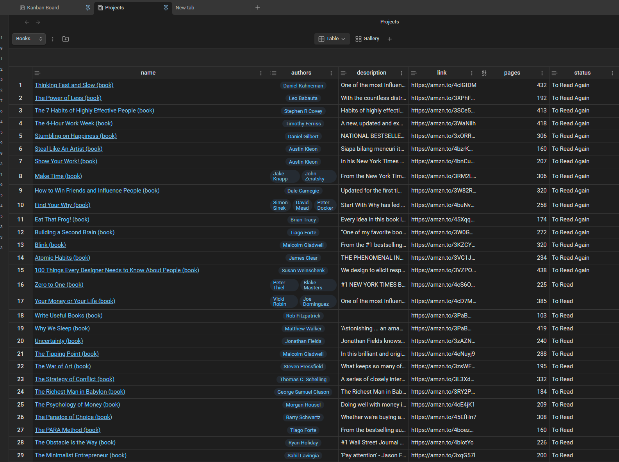Click James Clear author tag

pos(303,258)
